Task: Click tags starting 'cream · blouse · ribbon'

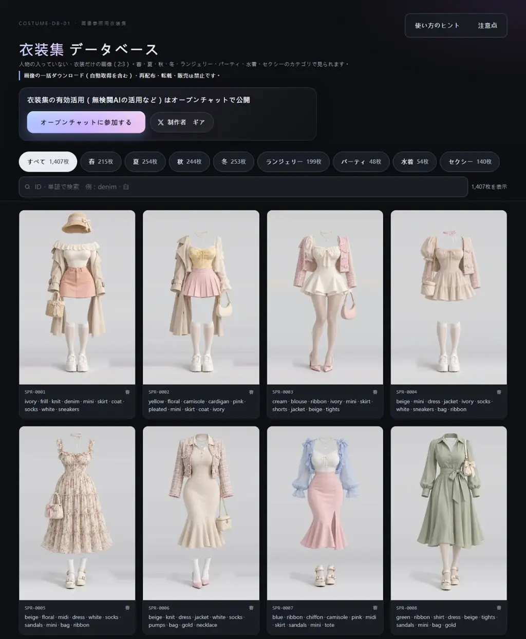Action: coord(322,405)
